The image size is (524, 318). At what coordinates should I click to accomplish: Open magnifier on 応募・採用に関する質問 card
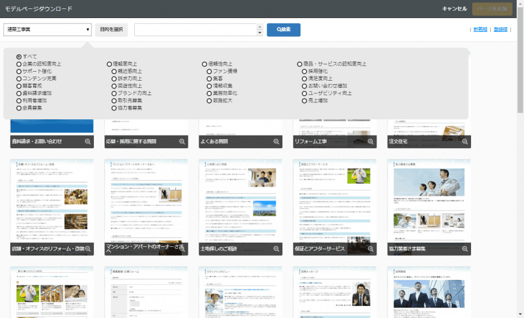coord(182,142)
